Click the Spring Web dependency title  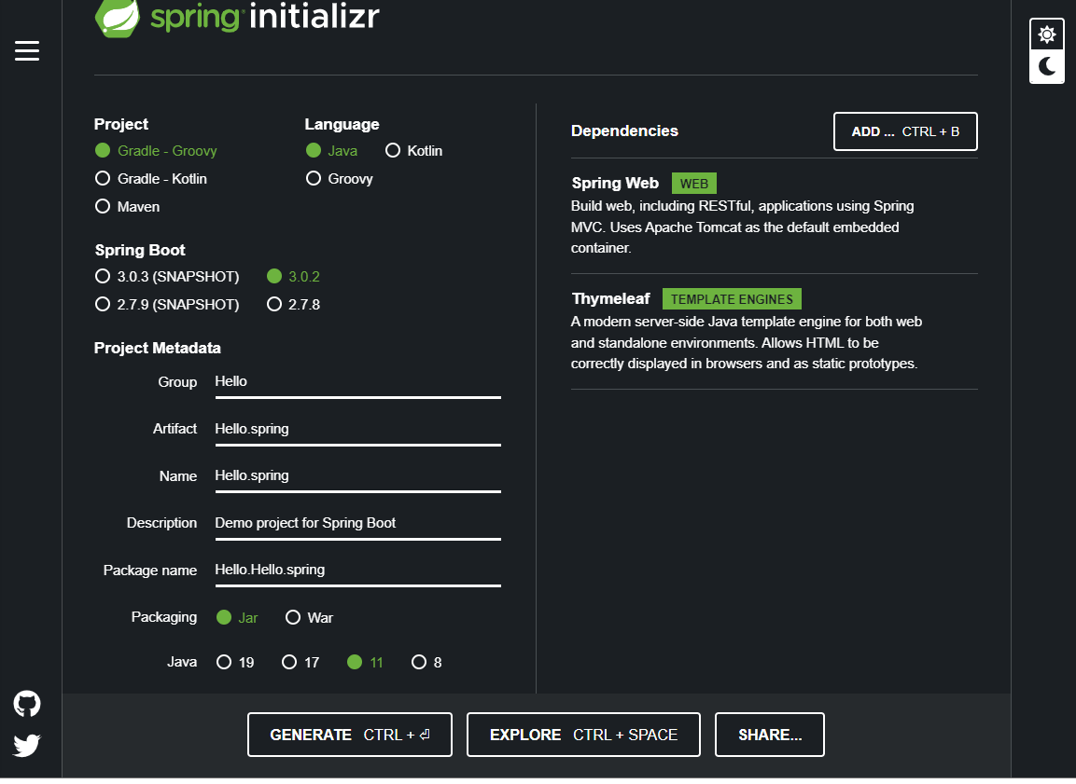[615, 183]
